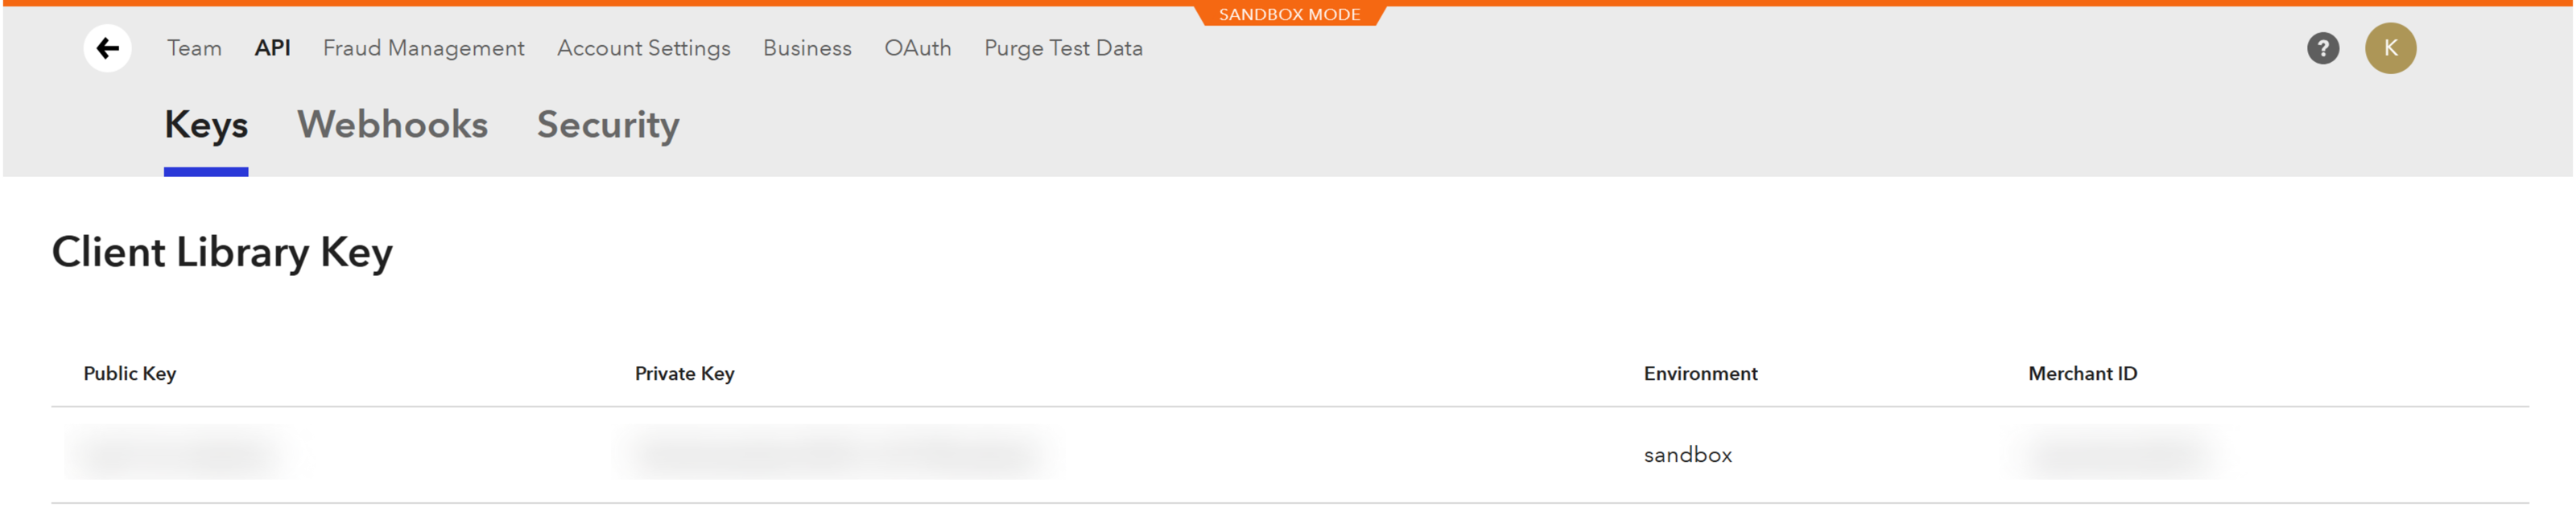Open the Business menu item

coord(807,48)
